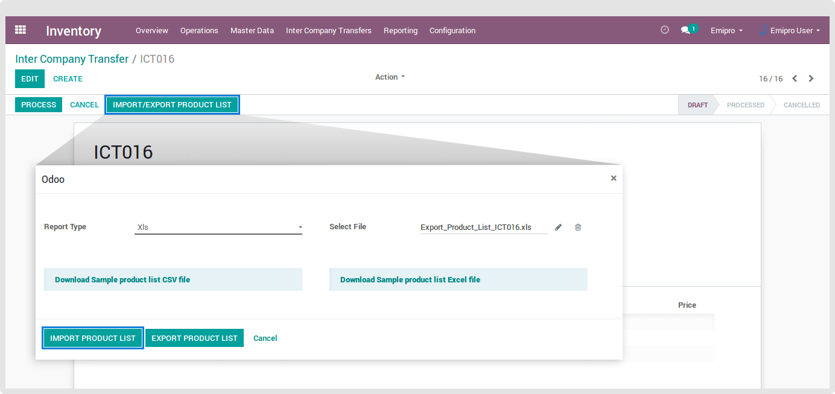This screenshot has width=835, height=394.
Task: Click the clock activities icon
Action: click(x=665, y=30)
